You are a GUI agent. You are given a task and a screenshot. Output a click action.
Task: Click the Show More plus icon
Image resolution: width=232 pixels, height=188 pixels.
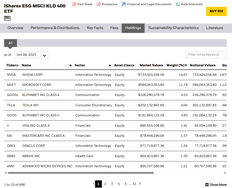pyautogui.click(x=207, y=185)
